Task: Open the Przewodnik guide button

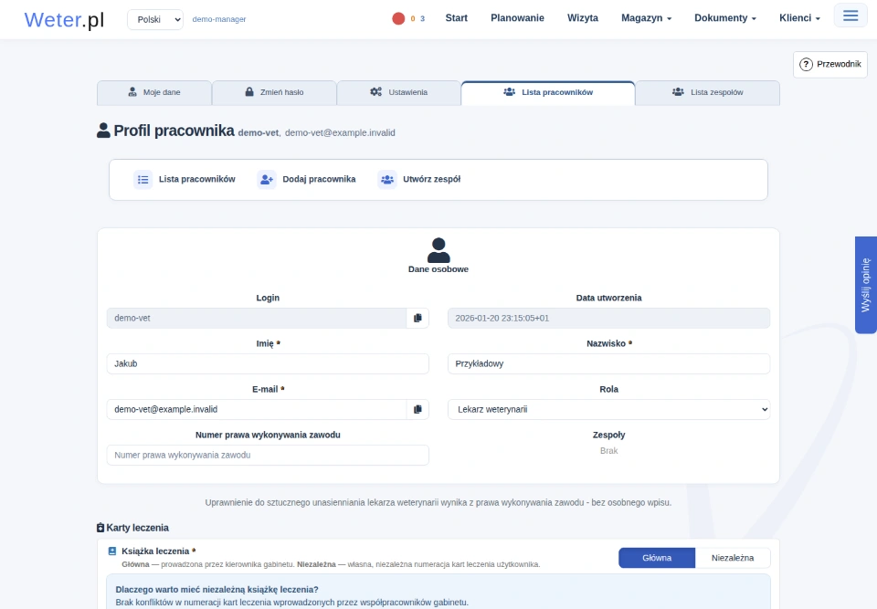Action: (830, 64)
